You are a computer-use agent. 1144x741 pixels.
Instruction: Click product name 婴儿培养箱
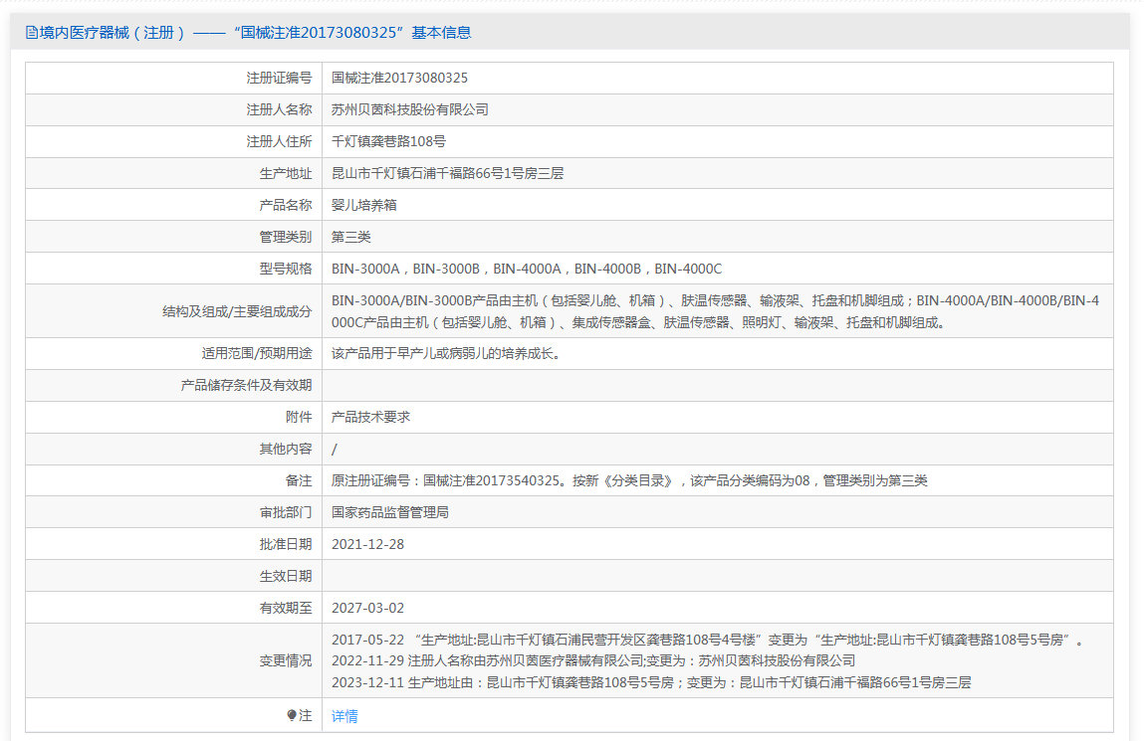(364, 206)
